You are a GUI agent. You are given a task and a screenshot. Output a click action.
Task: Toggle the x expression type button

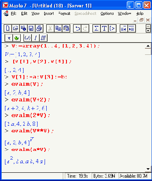9,38
